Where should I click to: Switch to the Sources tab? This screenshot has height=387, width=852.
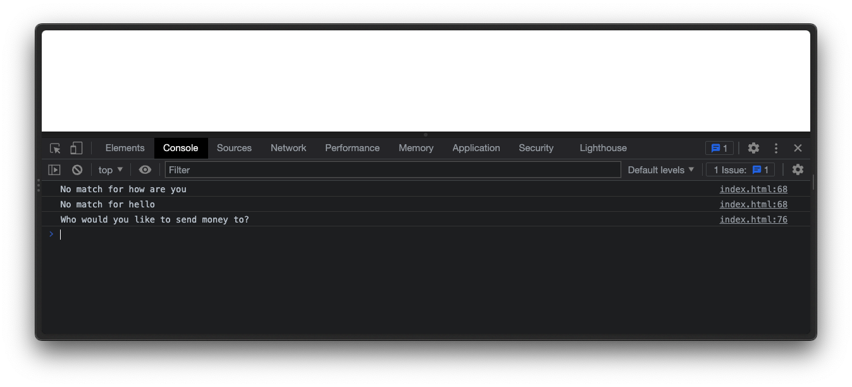pyautogui.click(x=234, y=148)
